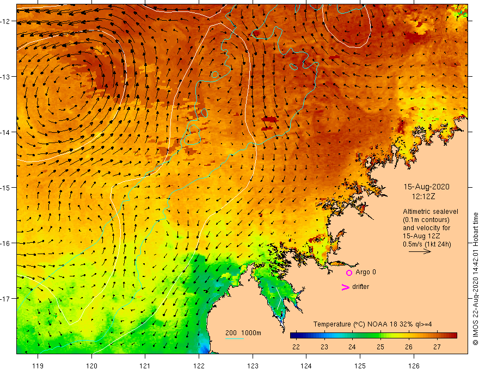Click the 'Argo 0' legend label
Screen dimensions: 479x370
[x=366, y=272]
